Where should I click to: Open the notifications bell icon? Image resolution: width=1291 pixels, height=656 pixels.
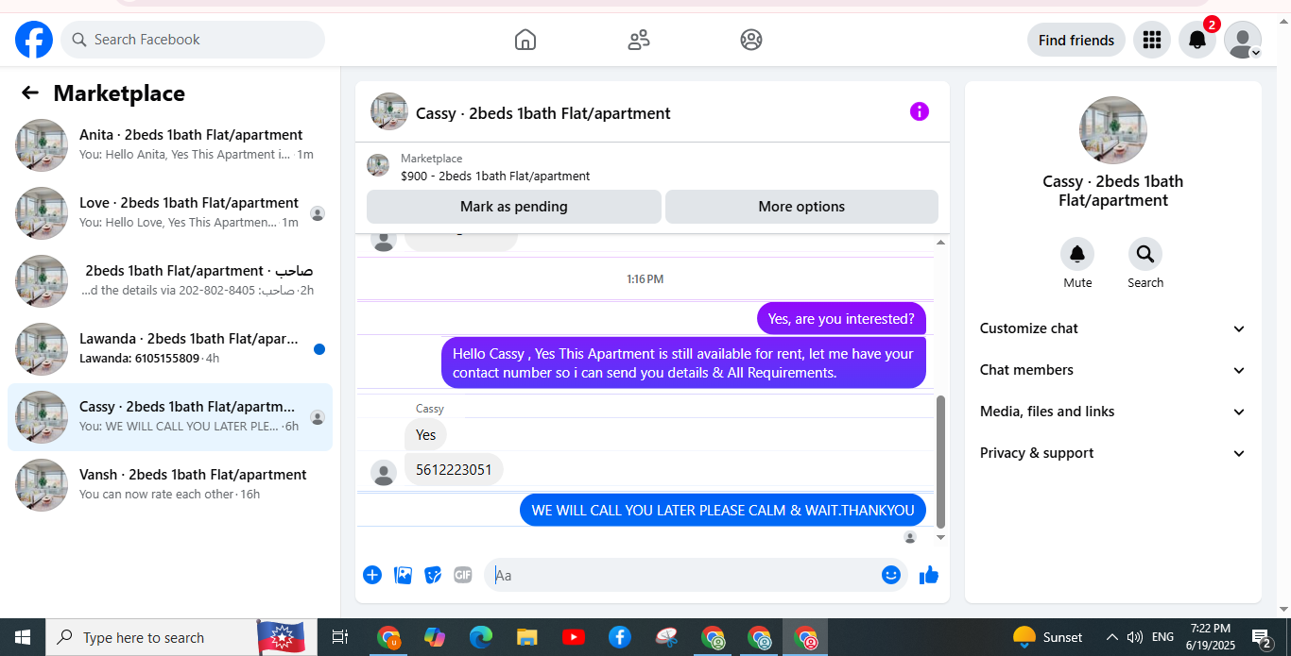click(1196, 40)
